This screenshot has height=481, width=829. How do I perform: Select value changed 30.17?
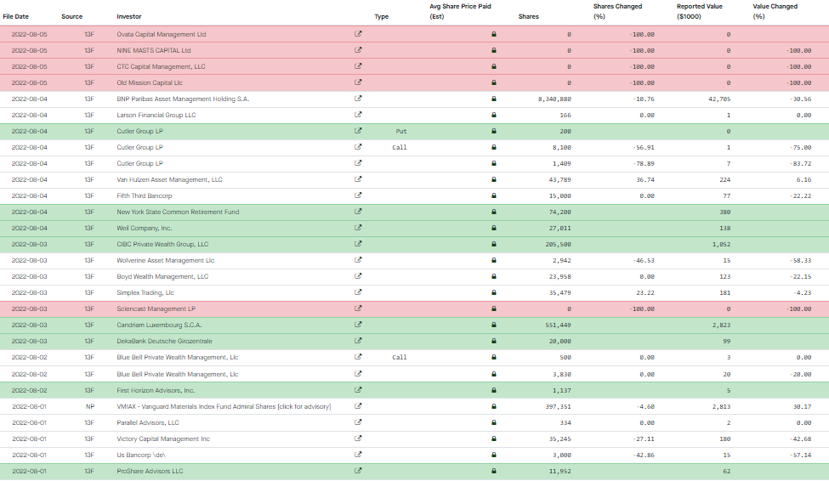(x=802, y=406)
